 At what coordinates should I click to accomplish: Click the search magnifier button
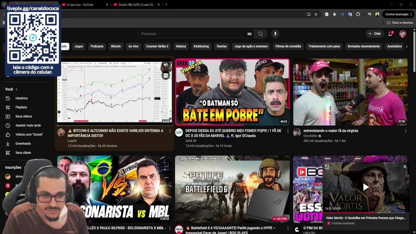coord(261,34)
